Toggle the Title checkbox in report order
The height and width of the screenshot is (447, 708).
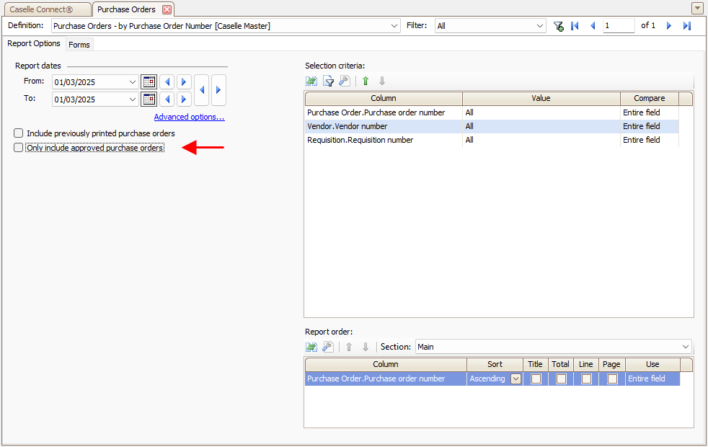coord(536,379)
